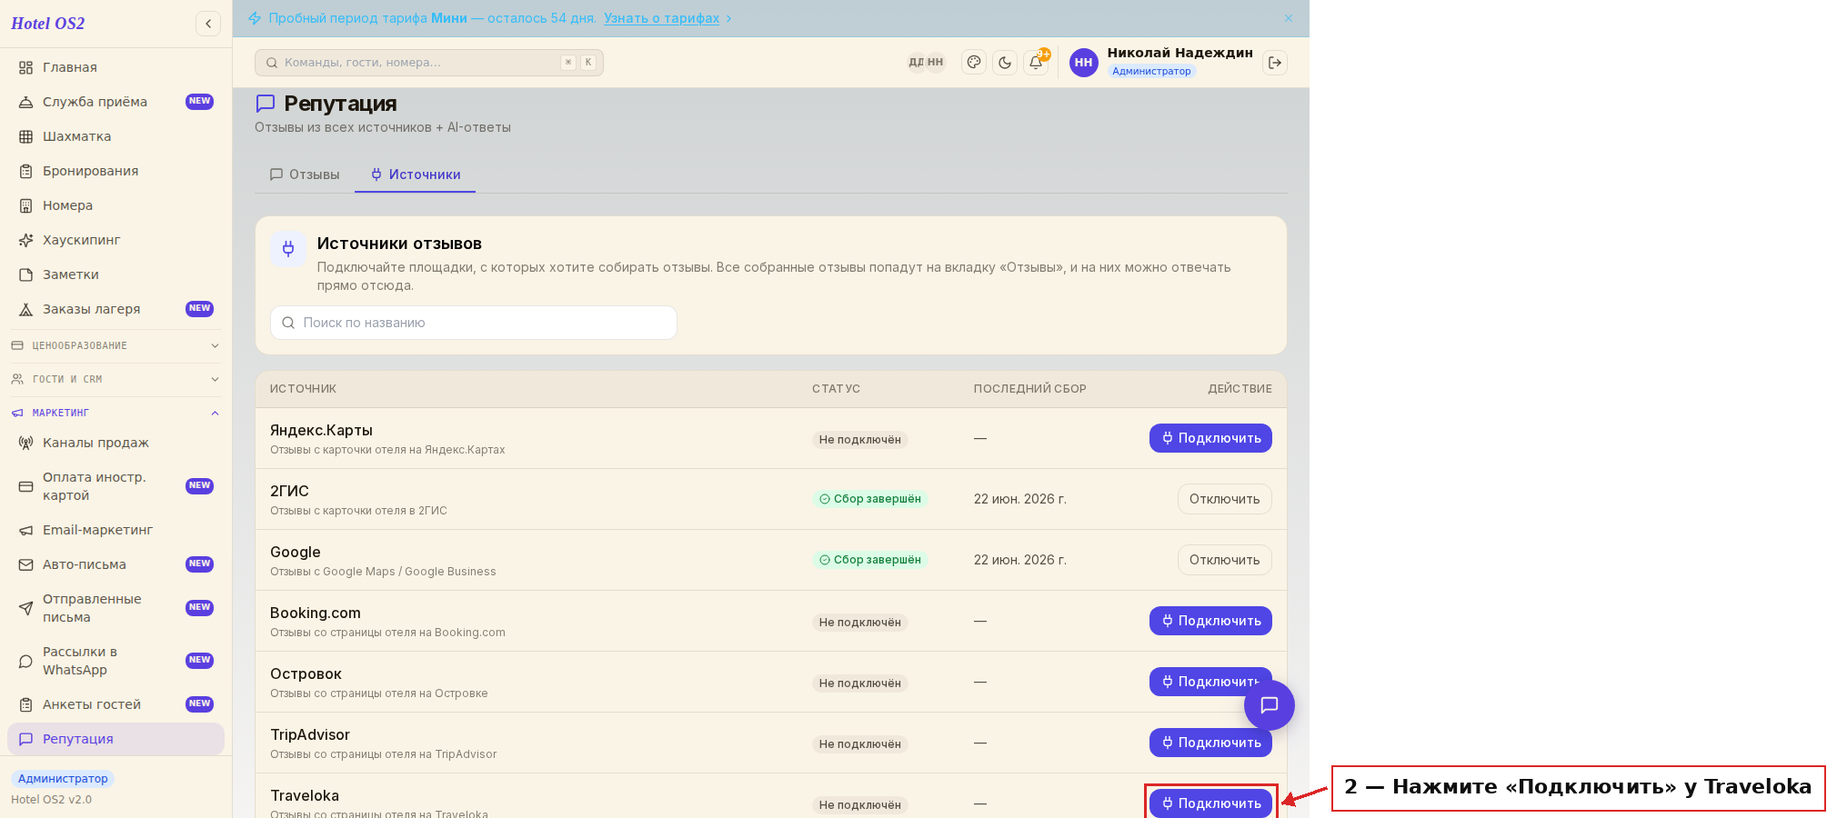Screen dimensions: 1847x818
Task: Dismiss the trial period banner
Action: click(x=1289, y=18)
